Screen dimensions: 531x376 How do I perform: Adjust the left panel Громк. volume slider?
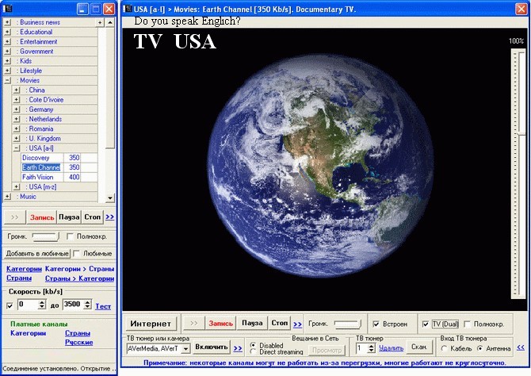(x=46, y=236)
